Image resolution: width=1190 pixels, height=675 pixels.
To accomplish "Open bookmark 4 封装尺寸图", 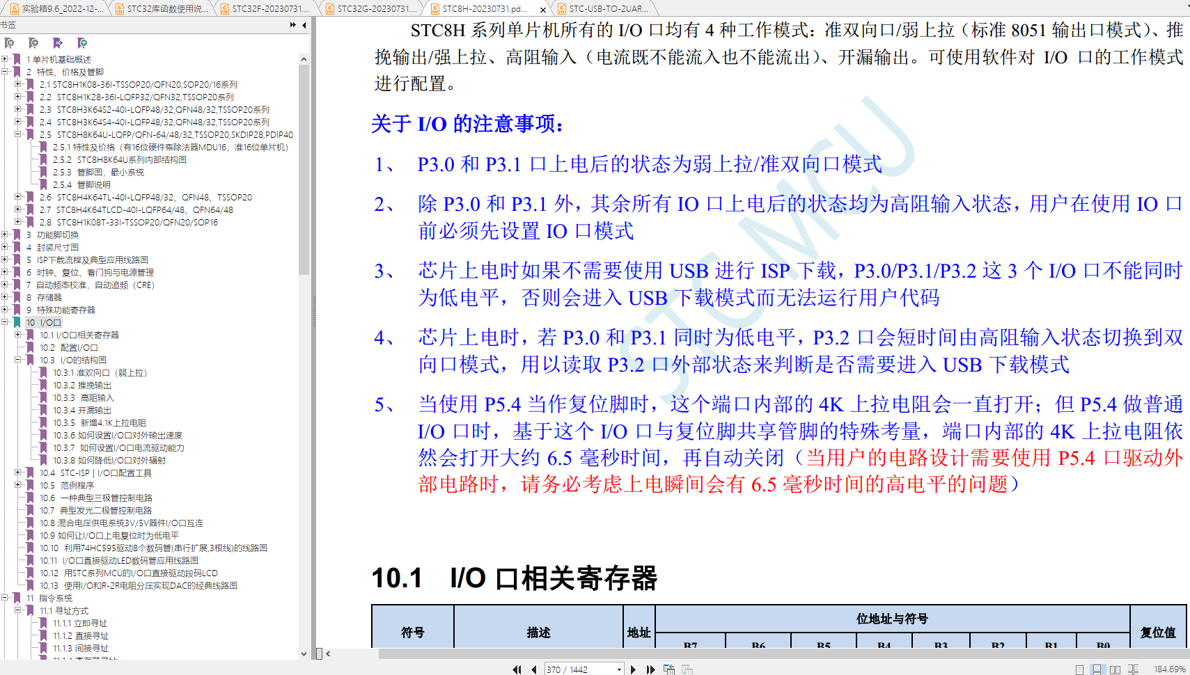I will pyautogui.click(x=52, y=247).
